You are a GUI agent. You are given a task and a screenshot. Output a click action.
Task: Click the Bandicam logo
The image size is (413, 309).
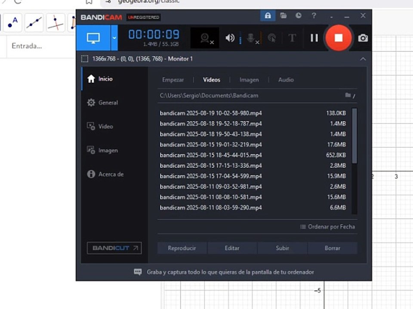pos(101,17)
